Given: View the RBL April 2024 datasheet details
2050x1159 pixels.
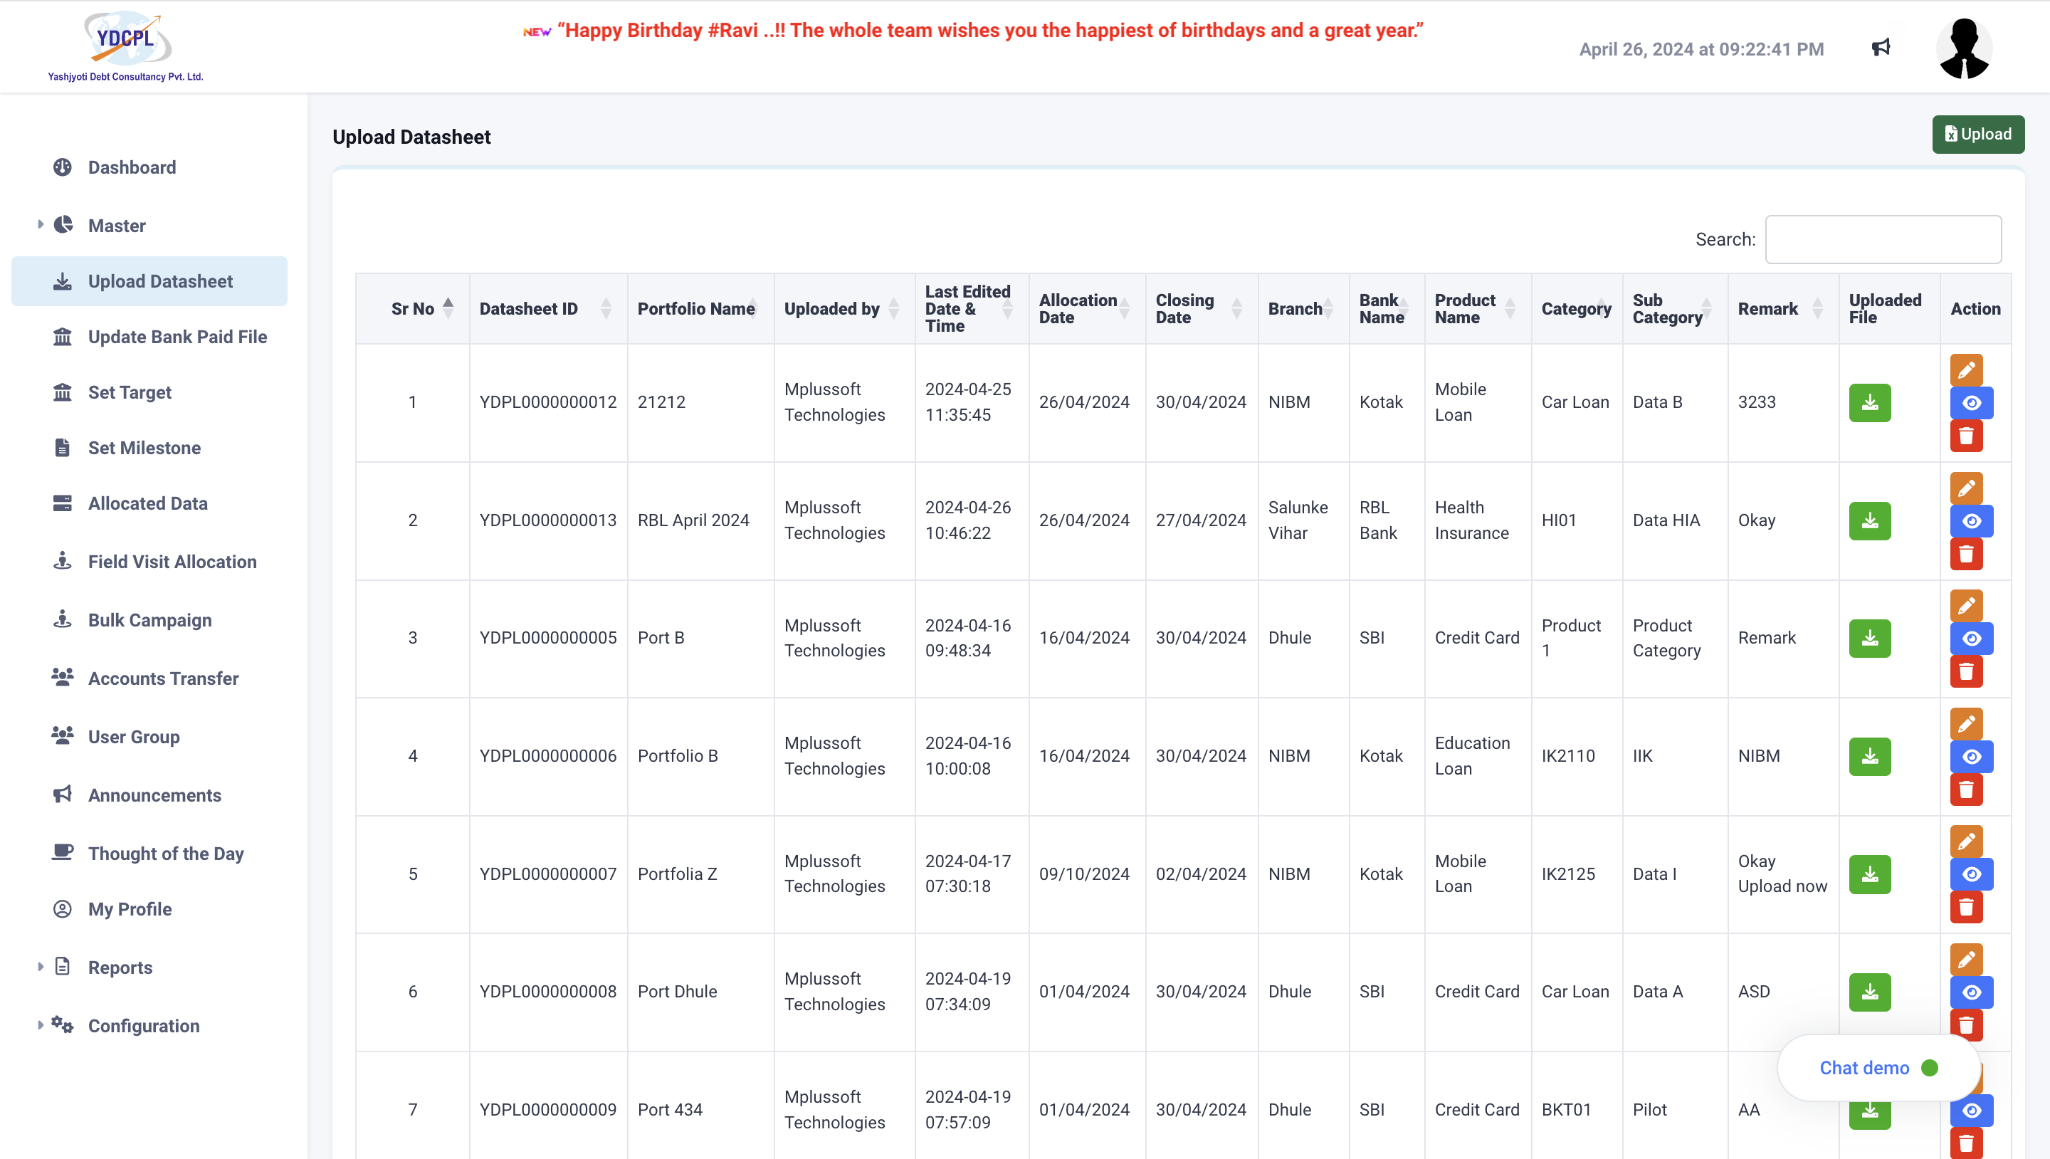Looking at the screenshot, I should click(1971, 520).
